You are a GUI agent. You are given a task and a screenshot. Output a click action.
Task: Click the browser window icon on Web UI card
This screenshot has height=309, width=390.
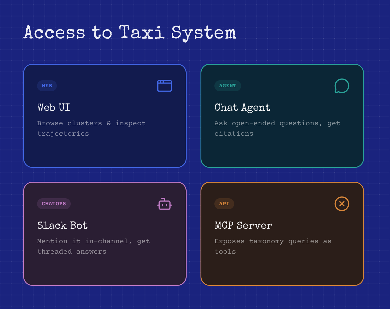165,86
